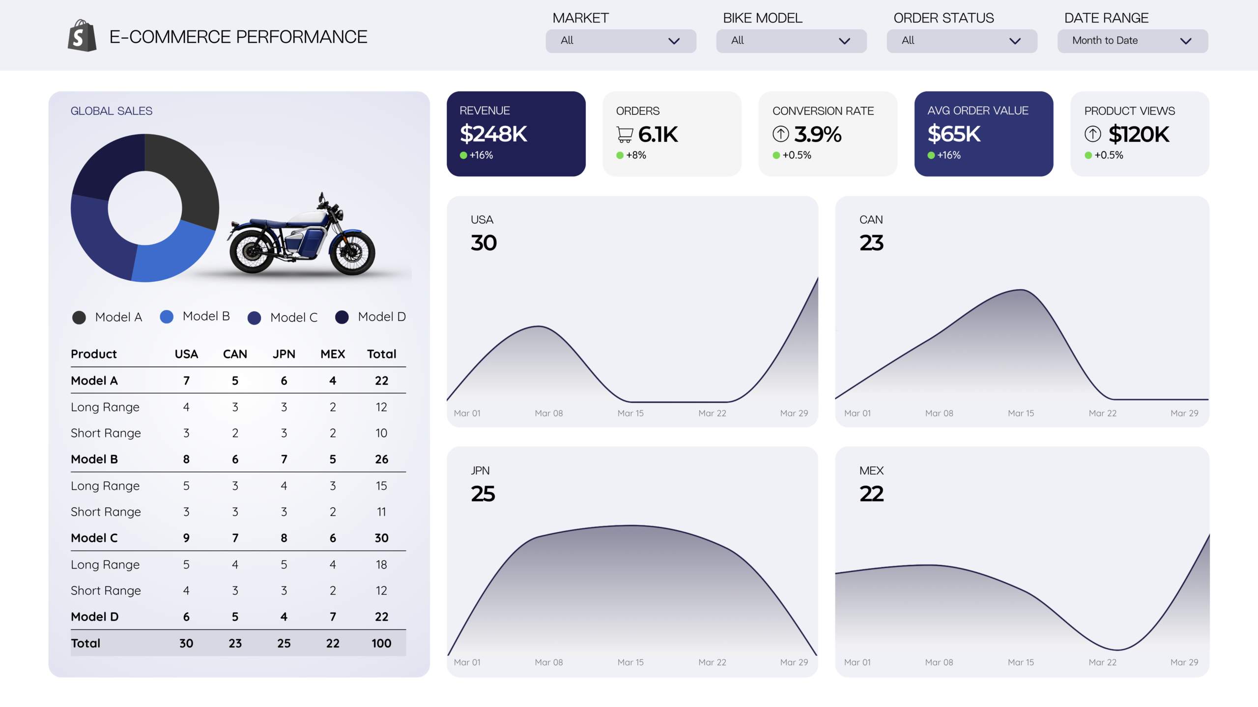Select the Model C row in table
1258x707 pixels.
click(94, 538)
